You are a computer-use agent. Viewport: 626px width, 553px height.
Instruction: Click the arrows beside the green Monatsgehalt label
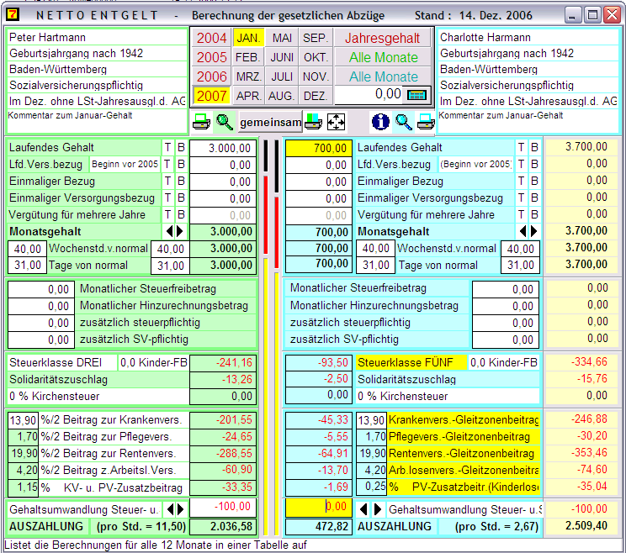pos(172,231)
